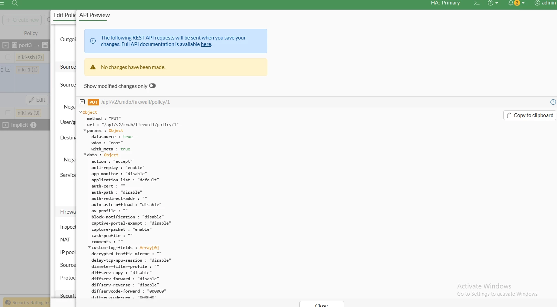The image size is (557, 307).
Task: Open the help question mark menu
Action: coord(493,3)
